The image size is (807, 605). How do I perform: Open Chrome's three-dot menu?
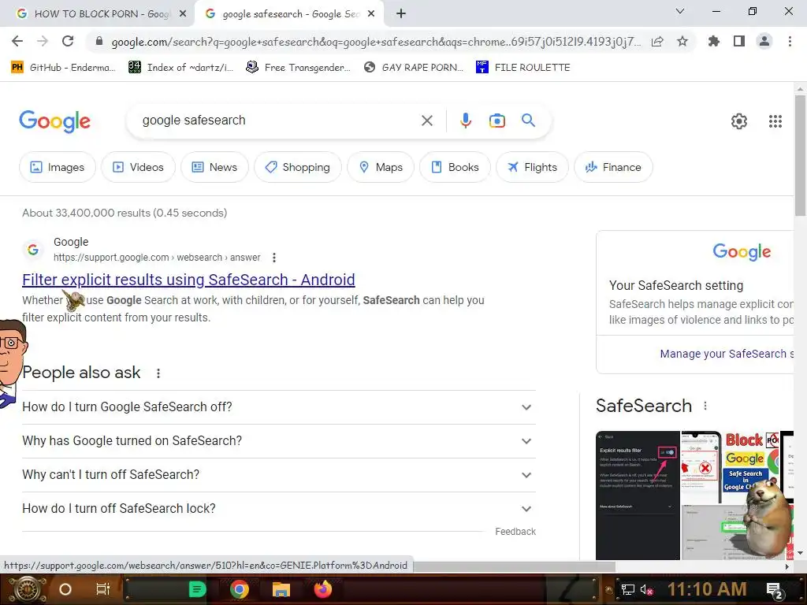(x=790, y=41)
